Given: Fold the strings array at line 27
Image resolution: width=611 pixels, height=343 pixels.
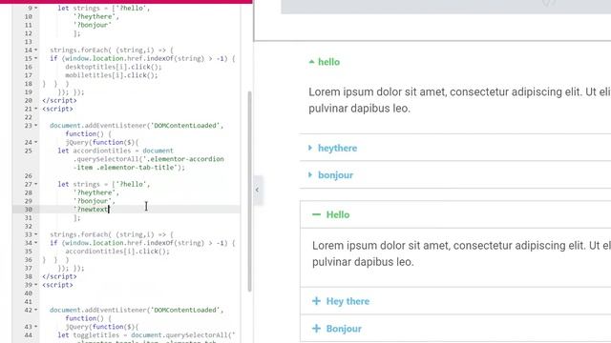Looking at the screenshot, I should point(36,184).
